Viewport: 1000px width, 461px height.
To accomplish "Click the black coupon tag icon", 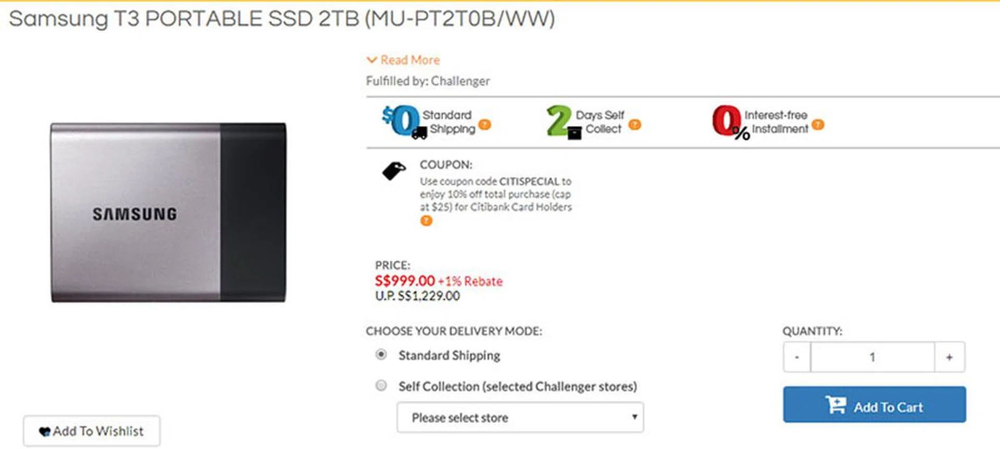I will click(x=394, y=170).
